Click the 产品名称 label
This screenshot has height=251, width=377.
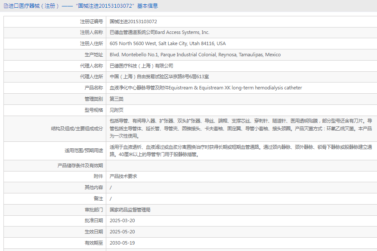pyautogui.click(x=93, y=88)
